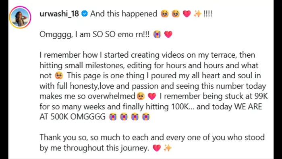
Task: Click the red heart emoji on the first line
Action: 187,14
